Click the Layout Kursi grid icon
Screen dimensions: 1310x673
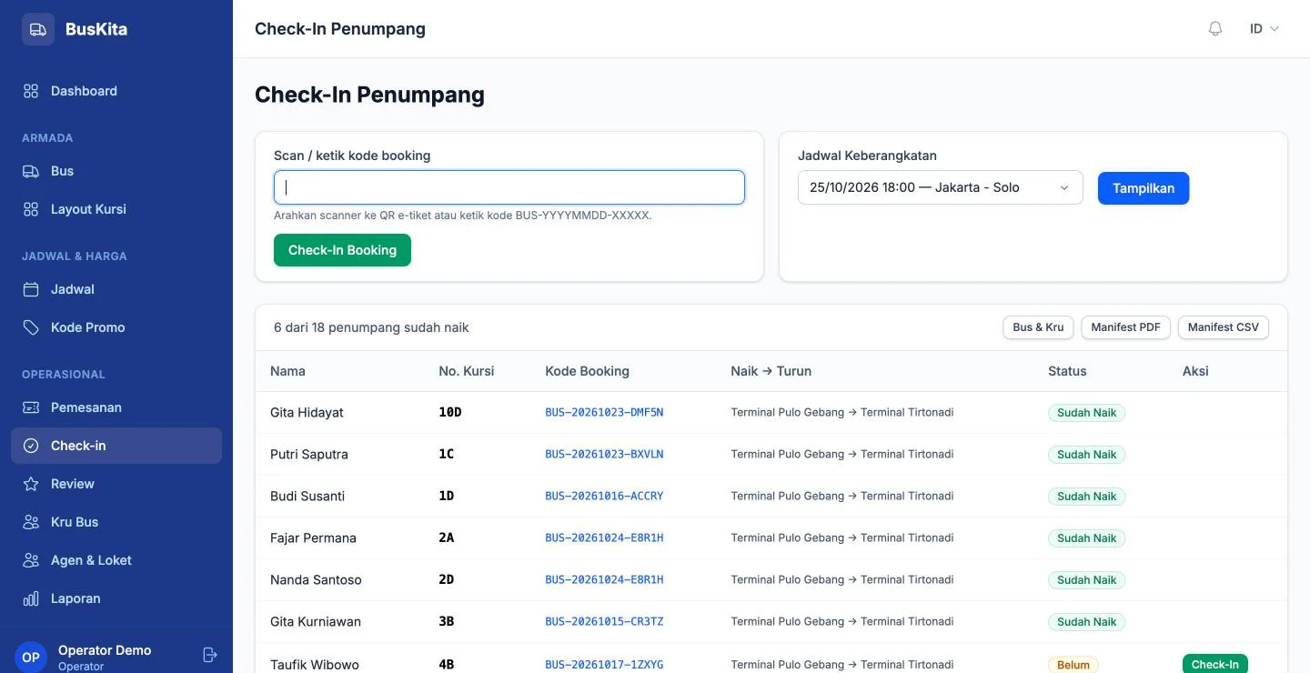(31, 209)
